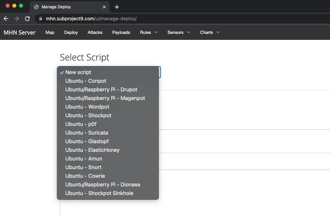Image resolution: width=330 pixels, height=217 pixels.
Task: Click the browser forward arrow
Action: 17,19
